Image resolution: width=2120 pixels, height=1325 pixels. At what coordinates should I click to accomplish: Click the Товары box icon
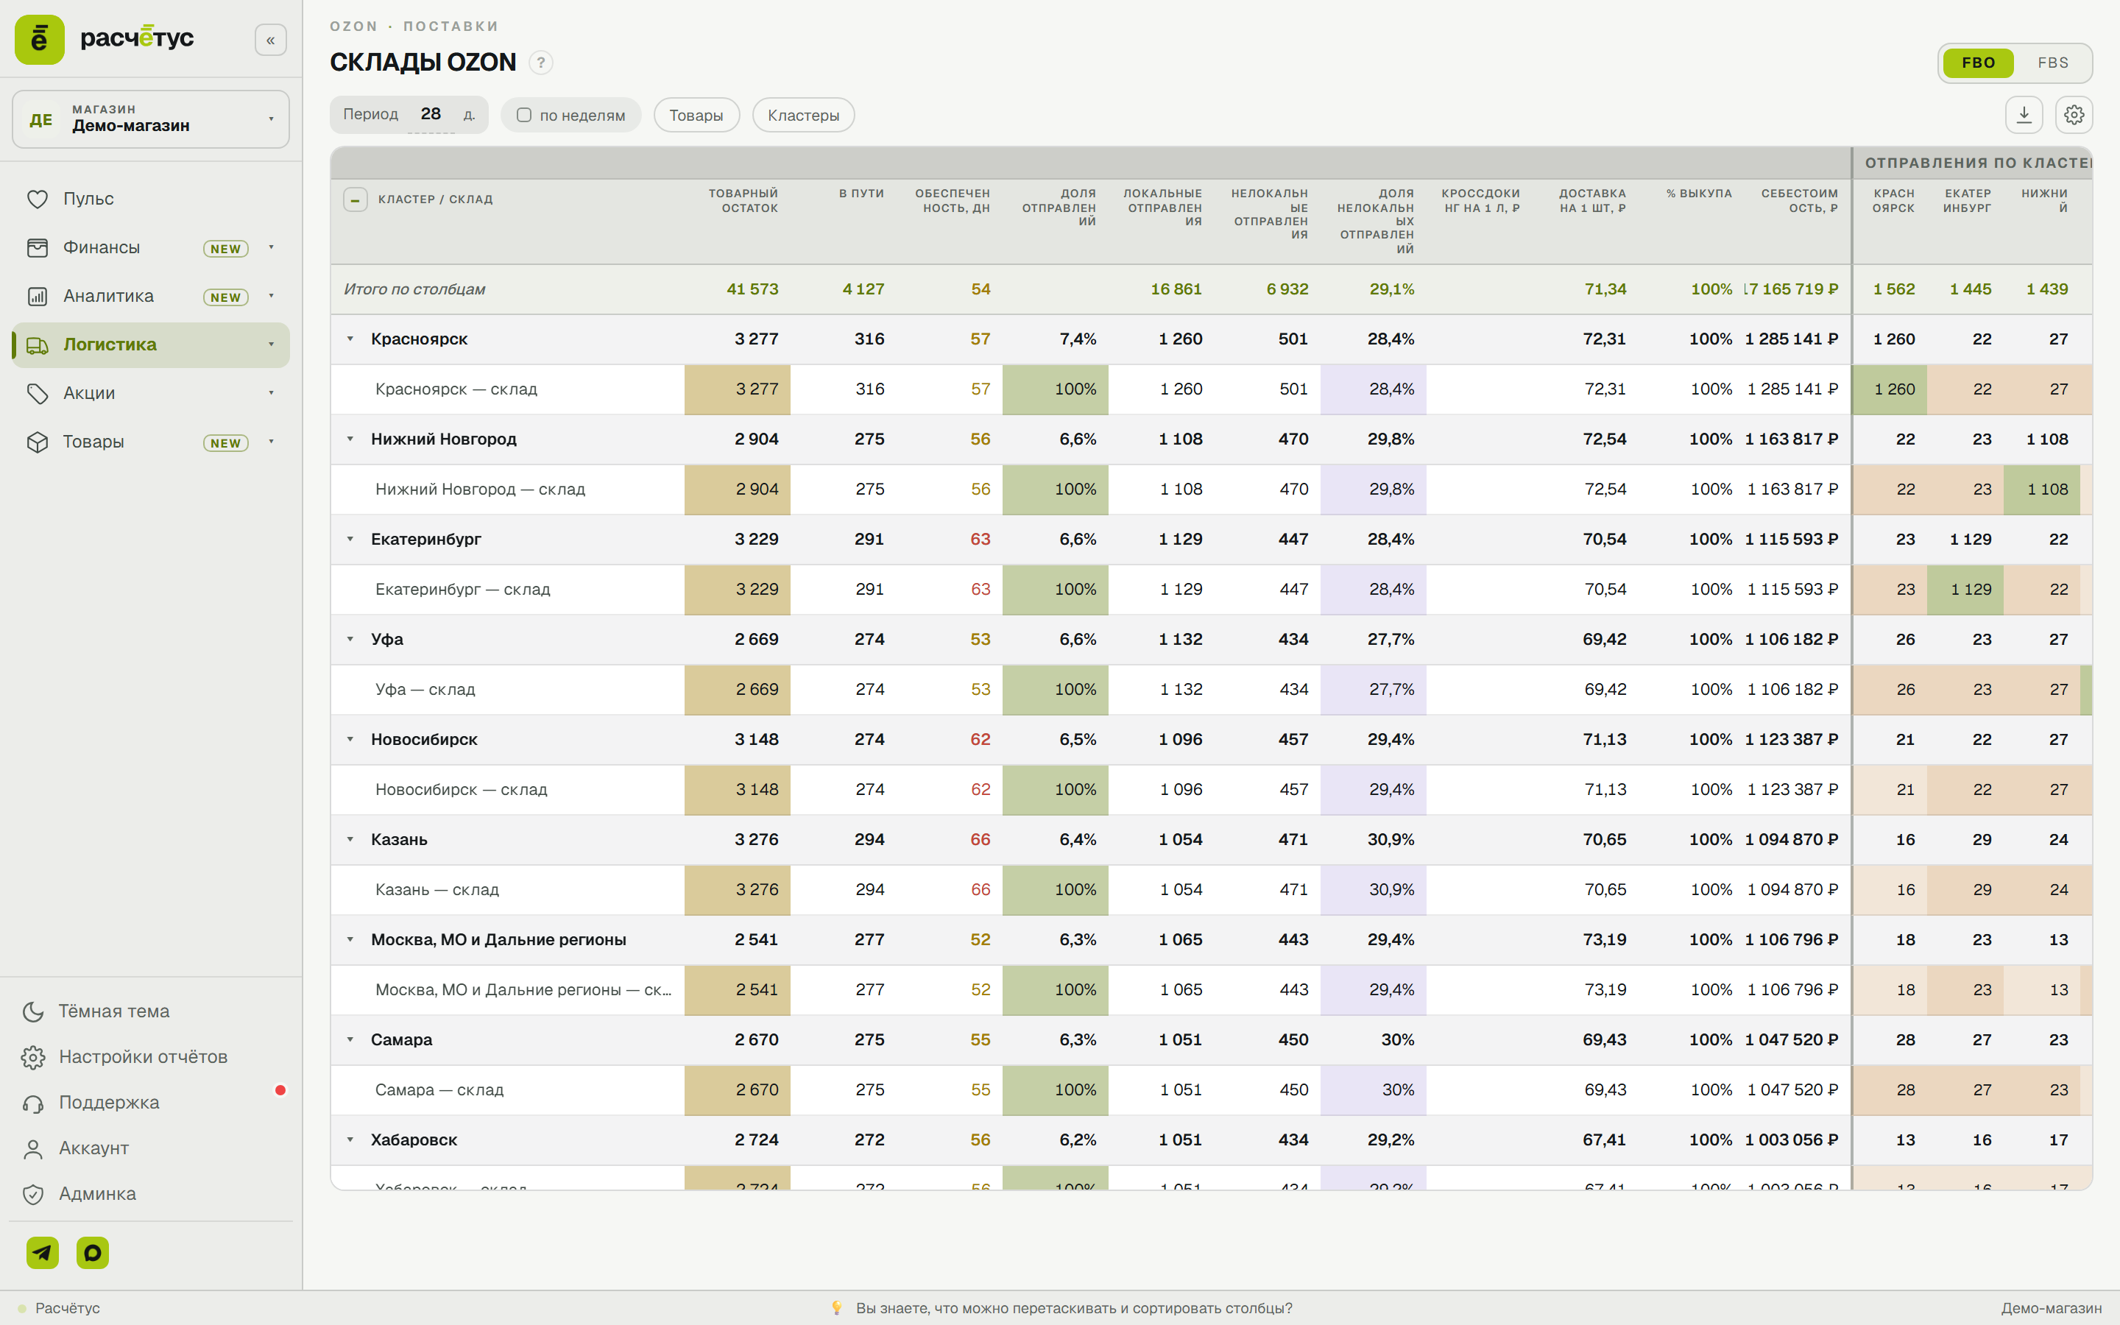tap(37, 442)
